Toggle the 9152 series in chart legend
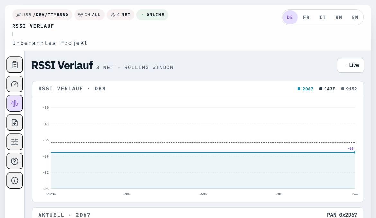The height and width of the screenshot is (218, 376). (x=349, y=89)
